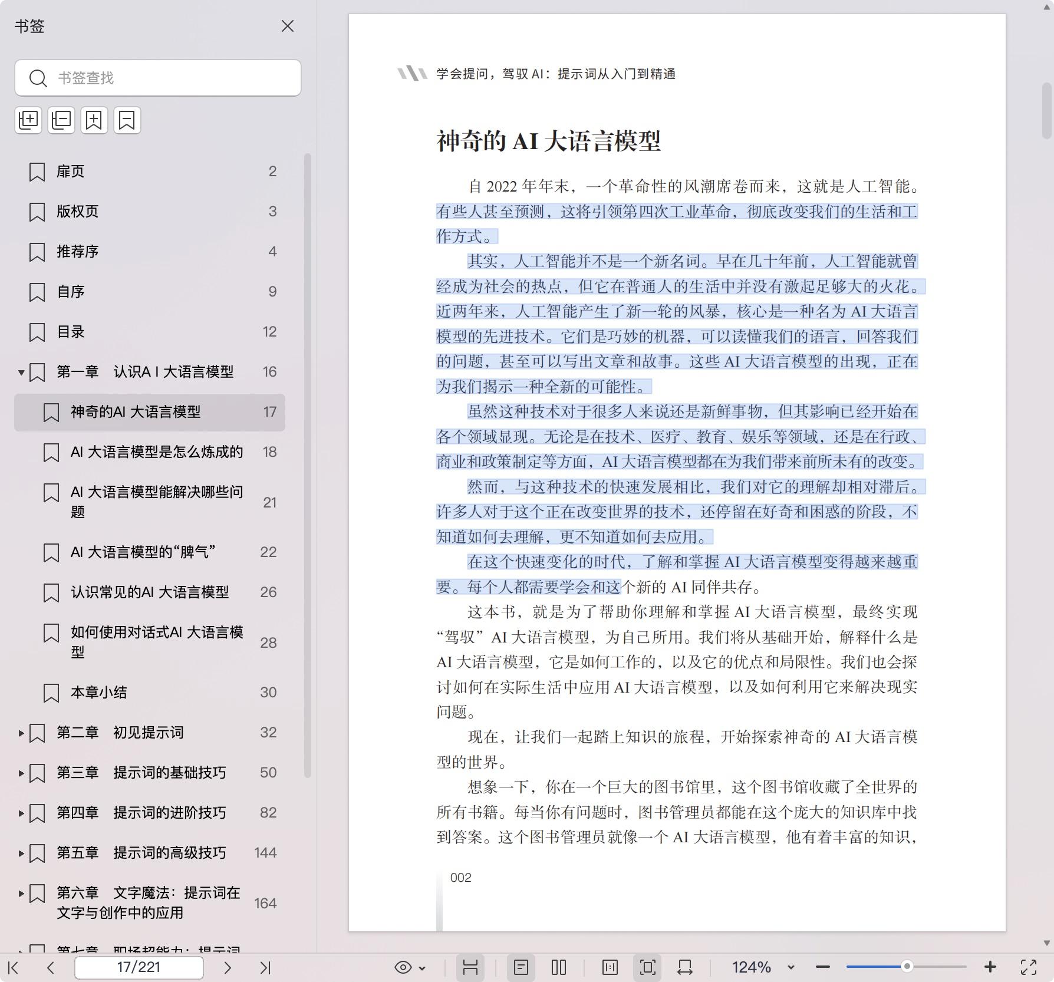
Task: Click the search magnifier icon
Action: click(x=38, y=78)
